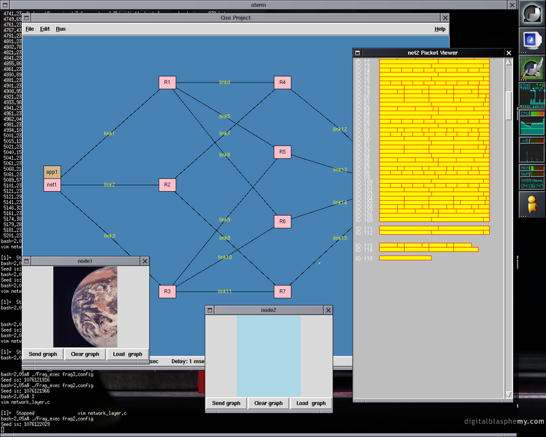
Task: Open the node2 window menu button
Action: tap(210, 310)
